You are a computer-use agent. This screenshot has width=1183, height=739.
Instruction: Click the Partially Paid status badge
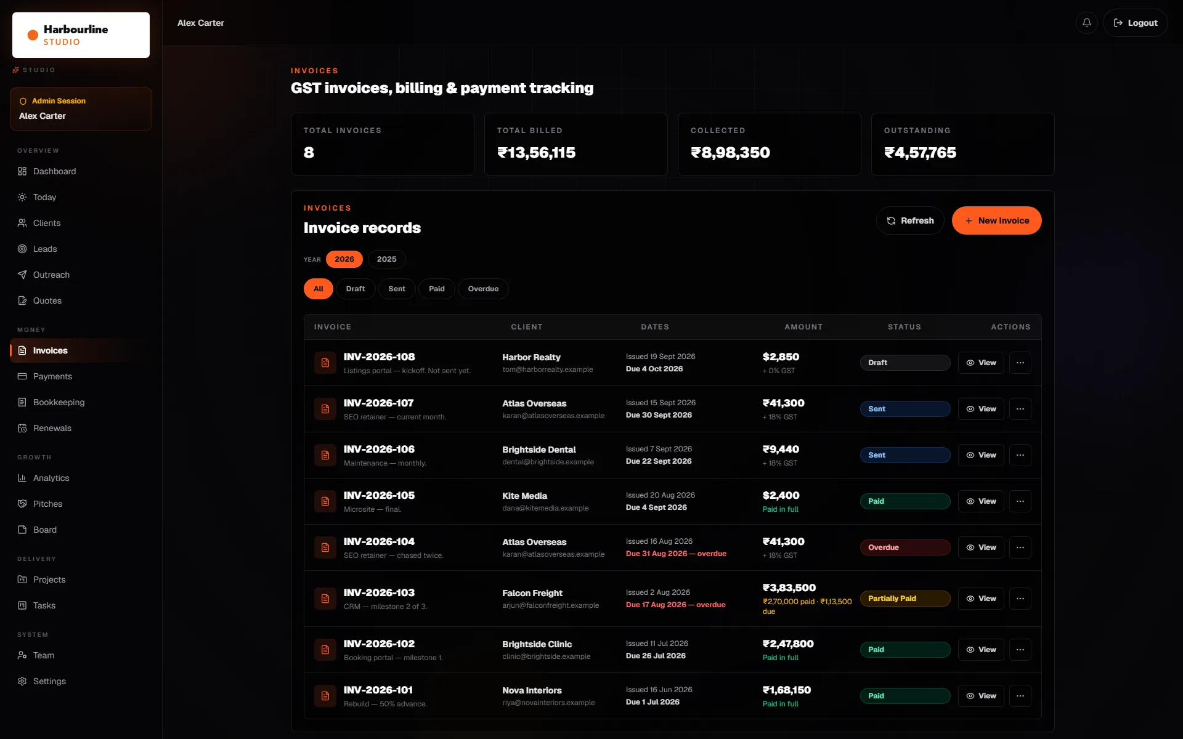coord(905,599)
